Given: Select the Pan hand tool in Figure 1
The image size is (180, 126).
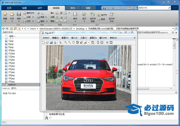Looking at the screenshot, I should click(x=74, y=43).
